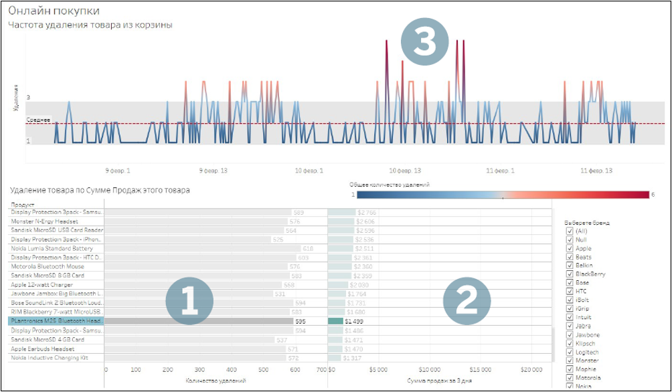The height and width of the screenshot is (392, 672).
Task: Select the Plantronics M25 Bluetooth Headset row
Action: [x=56, y=321]
